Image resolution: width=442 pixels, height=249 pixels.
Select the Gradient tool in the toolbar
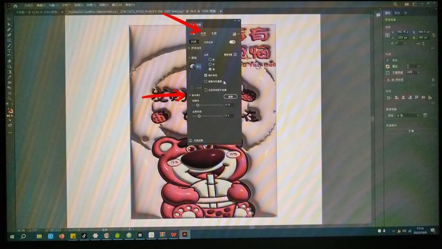coord(9,72)
